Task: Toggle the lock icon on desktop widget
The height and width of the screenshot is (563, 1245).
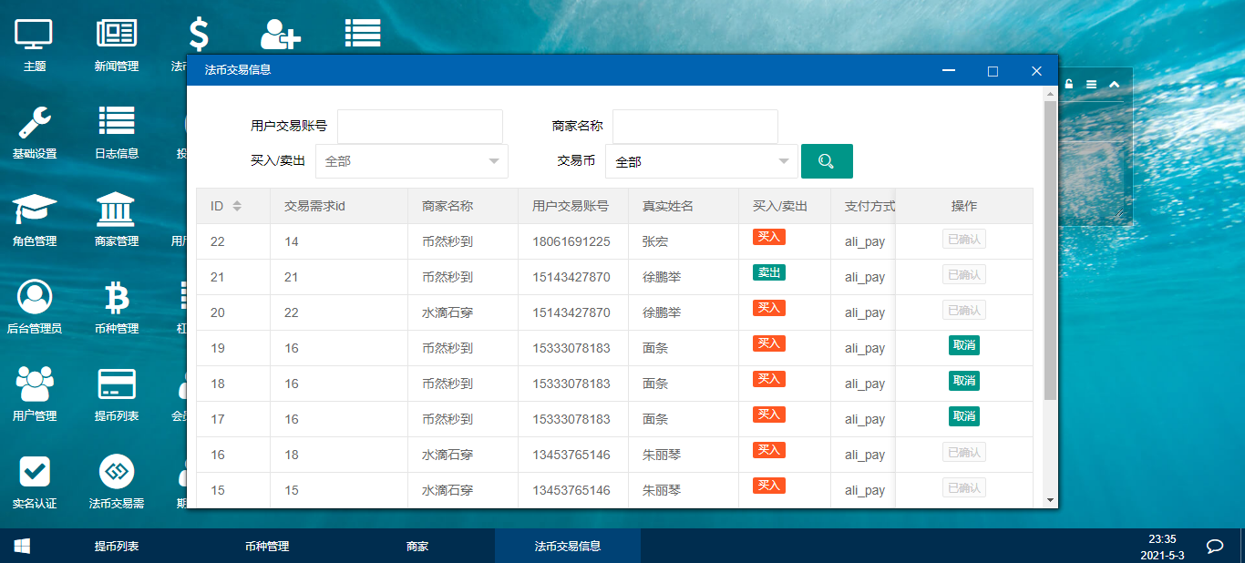Action: coord(1069,85)
